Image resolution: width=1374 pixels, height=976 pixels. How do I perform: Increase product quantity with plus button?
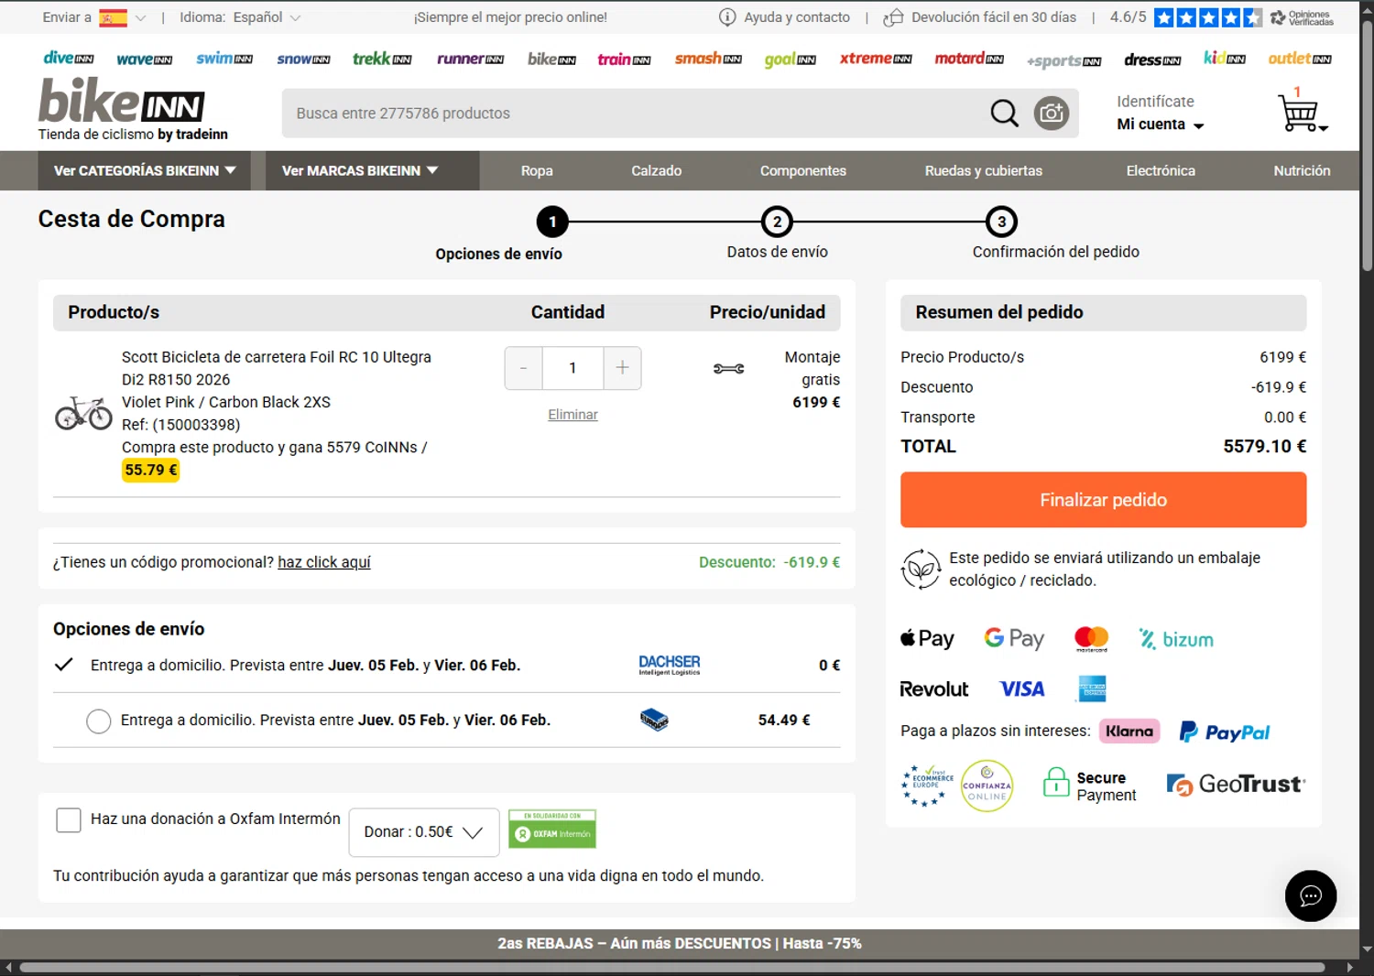click(622, 368)
